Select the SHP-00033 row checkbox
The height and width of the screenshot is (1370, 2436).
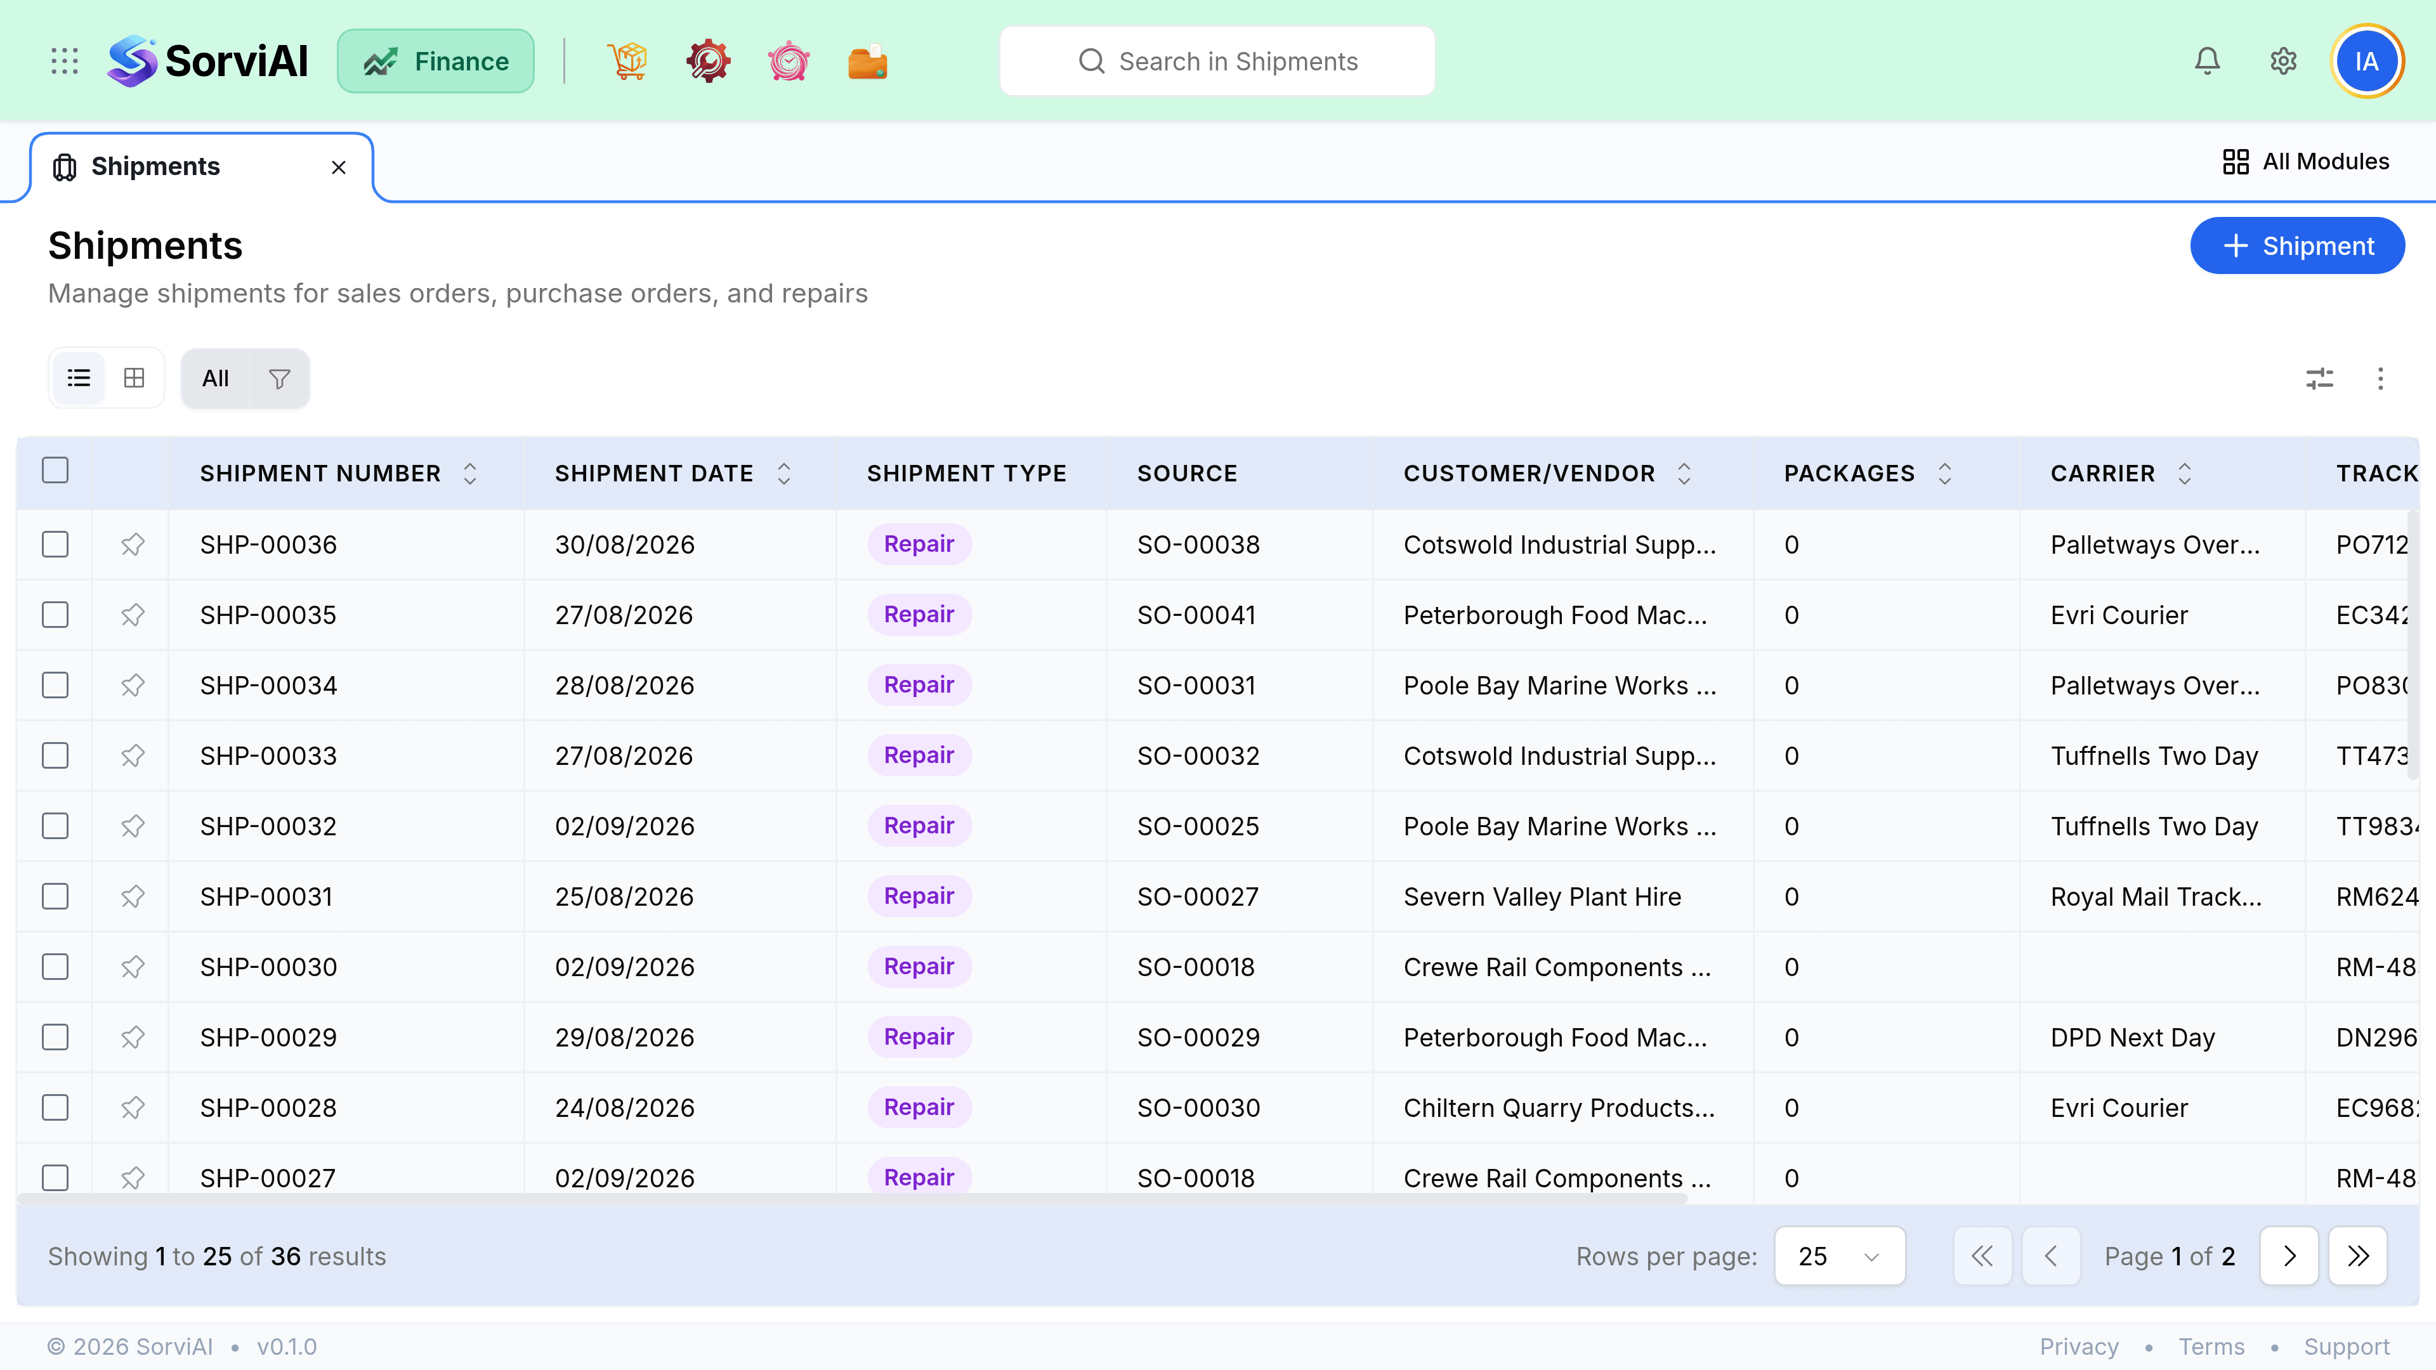[55, 757]
